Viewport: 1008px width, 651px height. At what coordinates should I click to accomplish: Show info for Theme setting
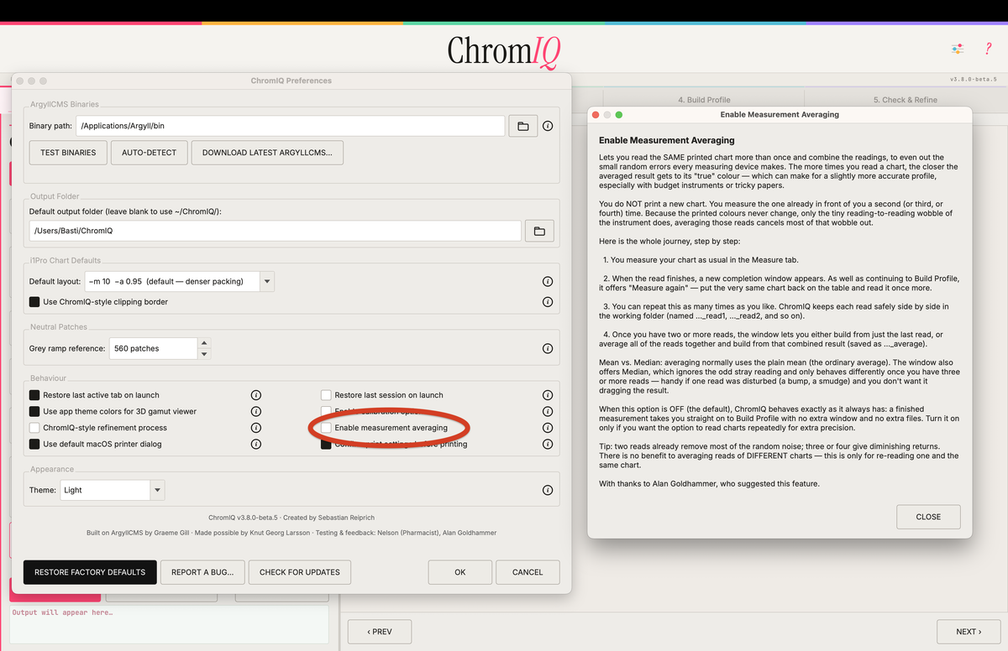548,490
